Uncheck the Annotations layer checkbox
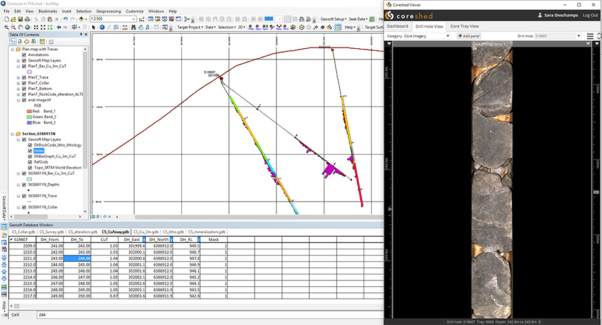Screen dimensions: 602x325 coord(24,54)
